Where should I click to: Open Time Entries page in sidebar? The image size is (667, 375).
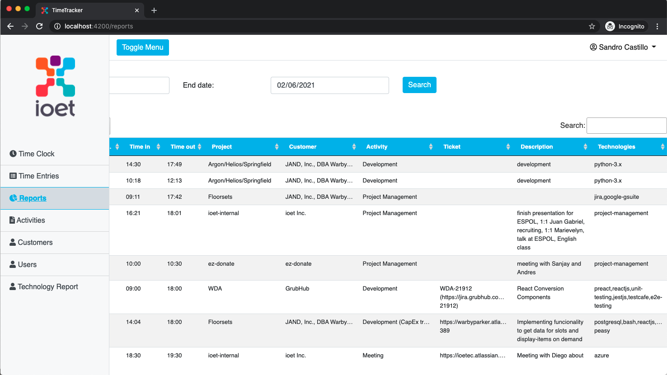pyautogui.click(x=55, y=176)
